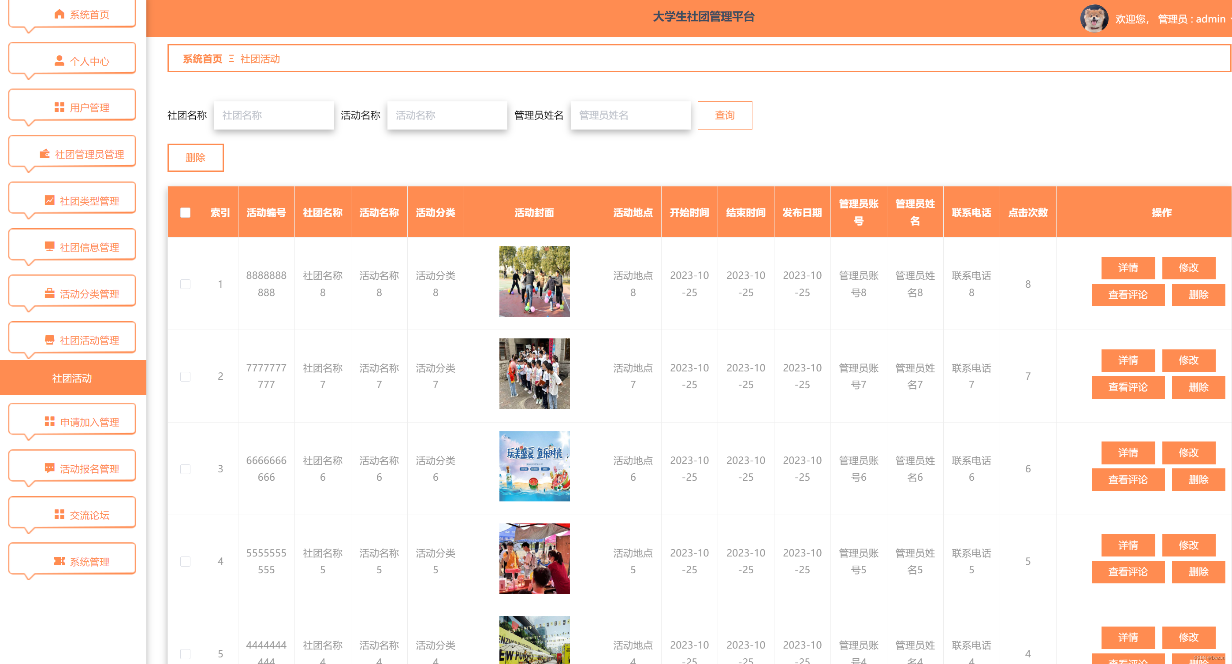
Task: Click the monitor icon for 社团信息管理
Action: click(x=50, y=246)
